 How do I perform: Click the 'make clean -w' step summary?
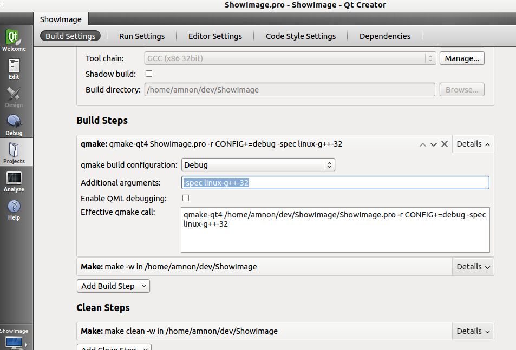(179, 331)
